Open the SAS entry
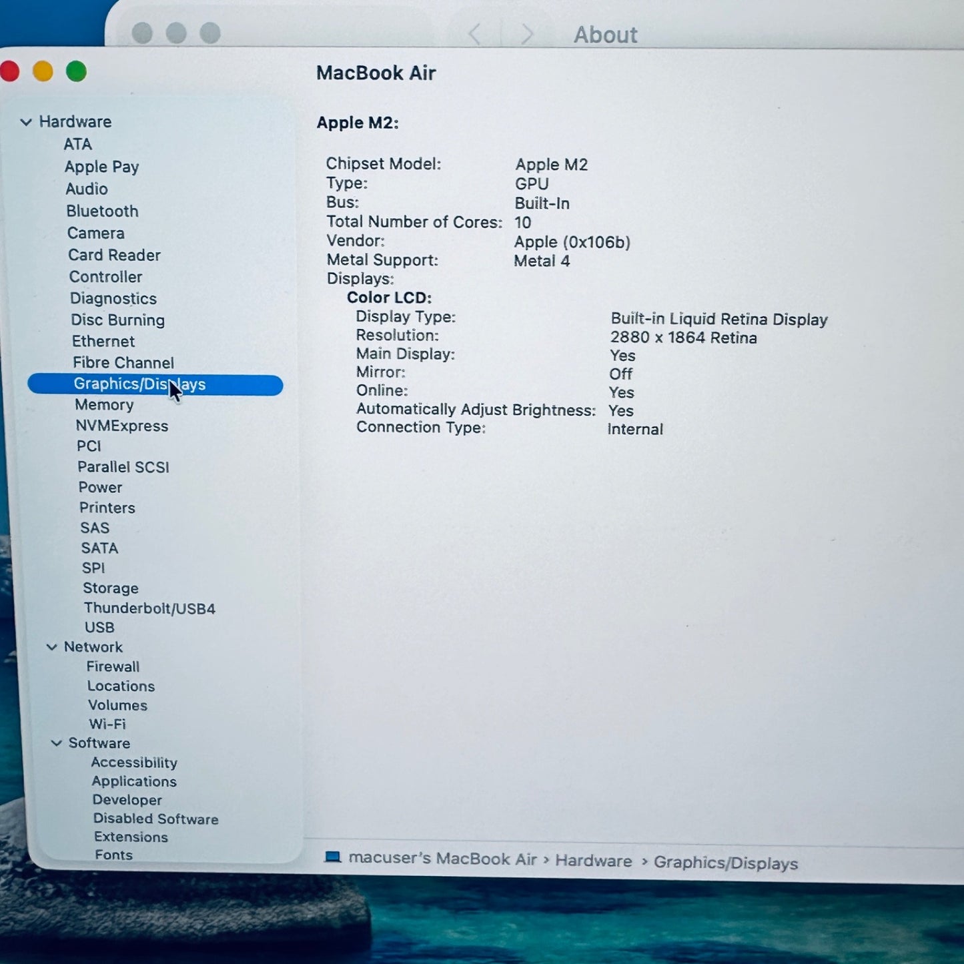Image resolution: width=964 pixels, height=964 pixels. [x=95, y=528]
